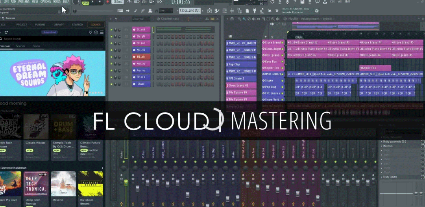Open the hamburger menu in Sounds browser
The image size is (425, 207).
[102, 32]
